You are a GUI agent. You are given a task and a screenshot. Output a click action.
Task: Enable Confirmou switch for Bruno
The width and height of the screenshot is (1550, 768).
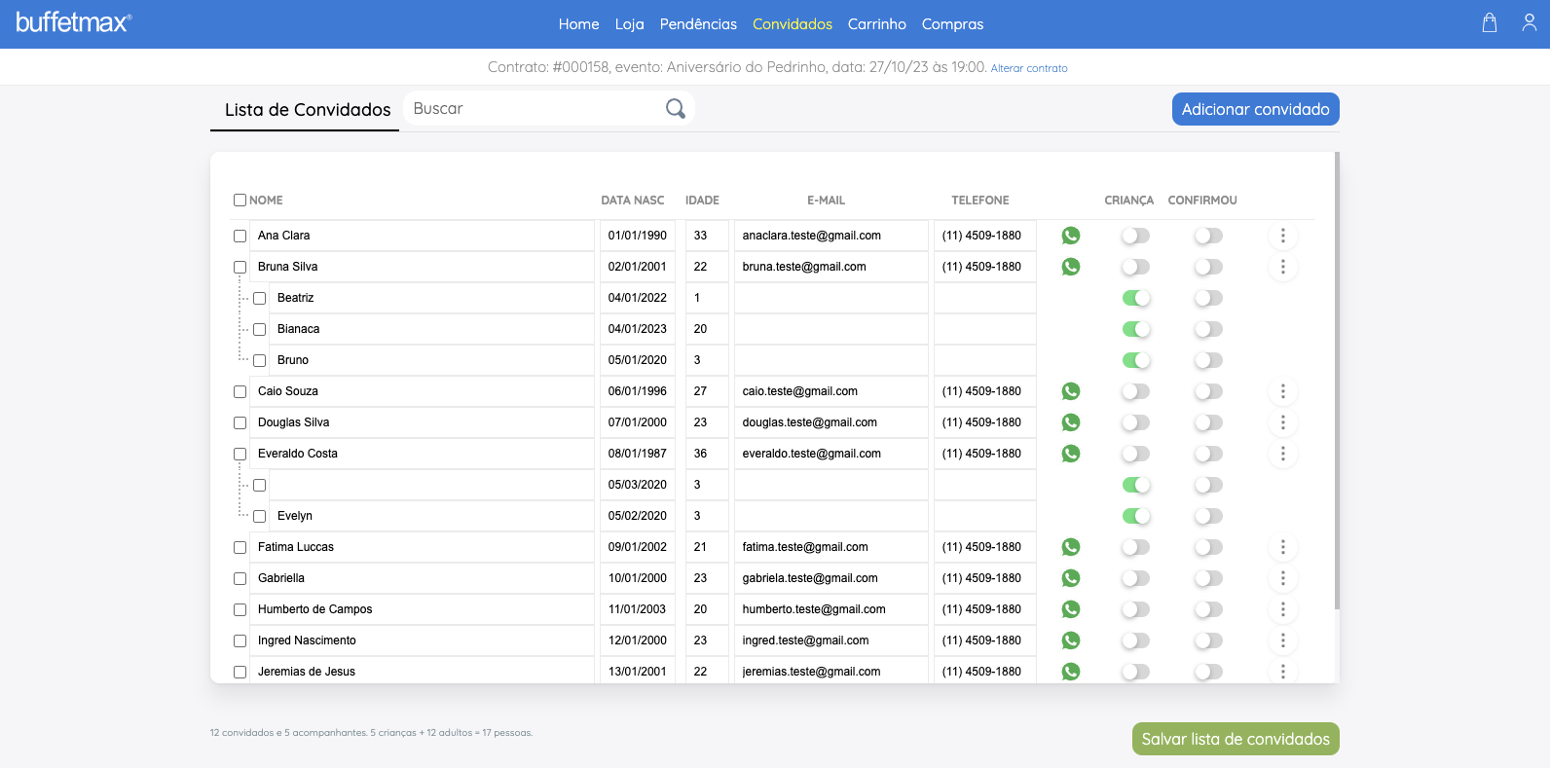(x=1208, y=360)
